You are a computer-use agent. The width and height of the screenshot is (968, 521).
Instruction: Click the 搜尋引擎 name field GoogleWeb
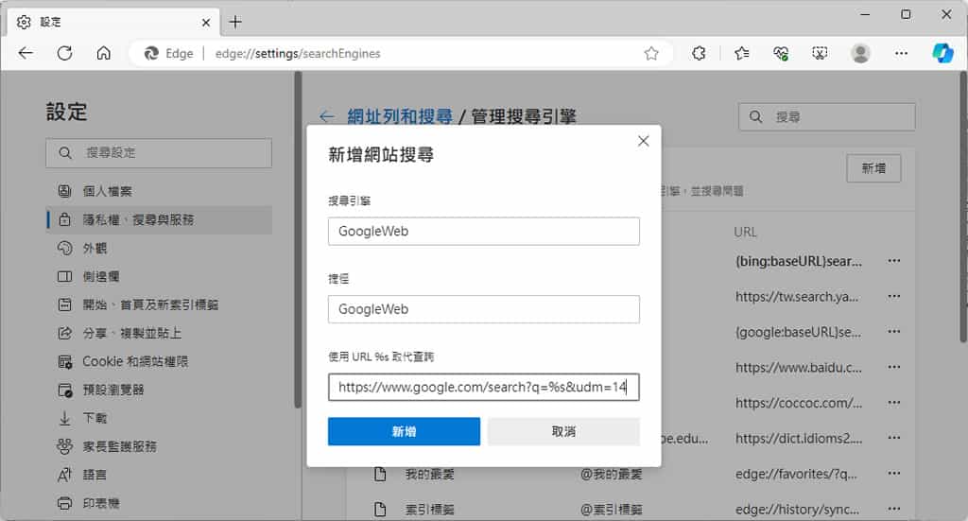483,231
